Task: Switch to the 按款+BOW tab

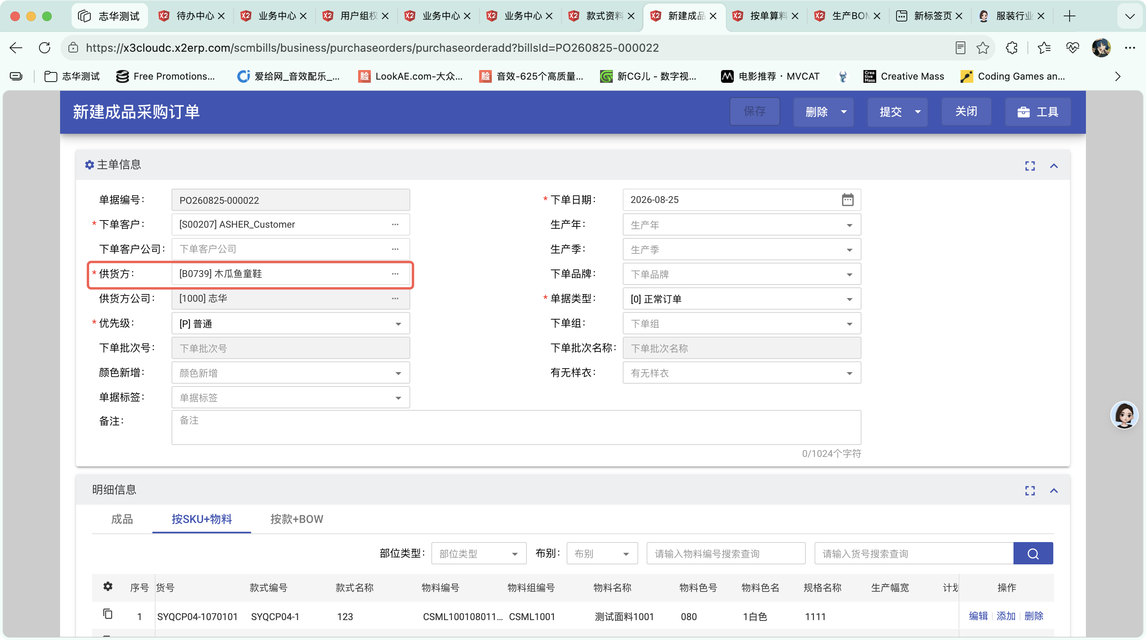Action: tap(297, 519)
